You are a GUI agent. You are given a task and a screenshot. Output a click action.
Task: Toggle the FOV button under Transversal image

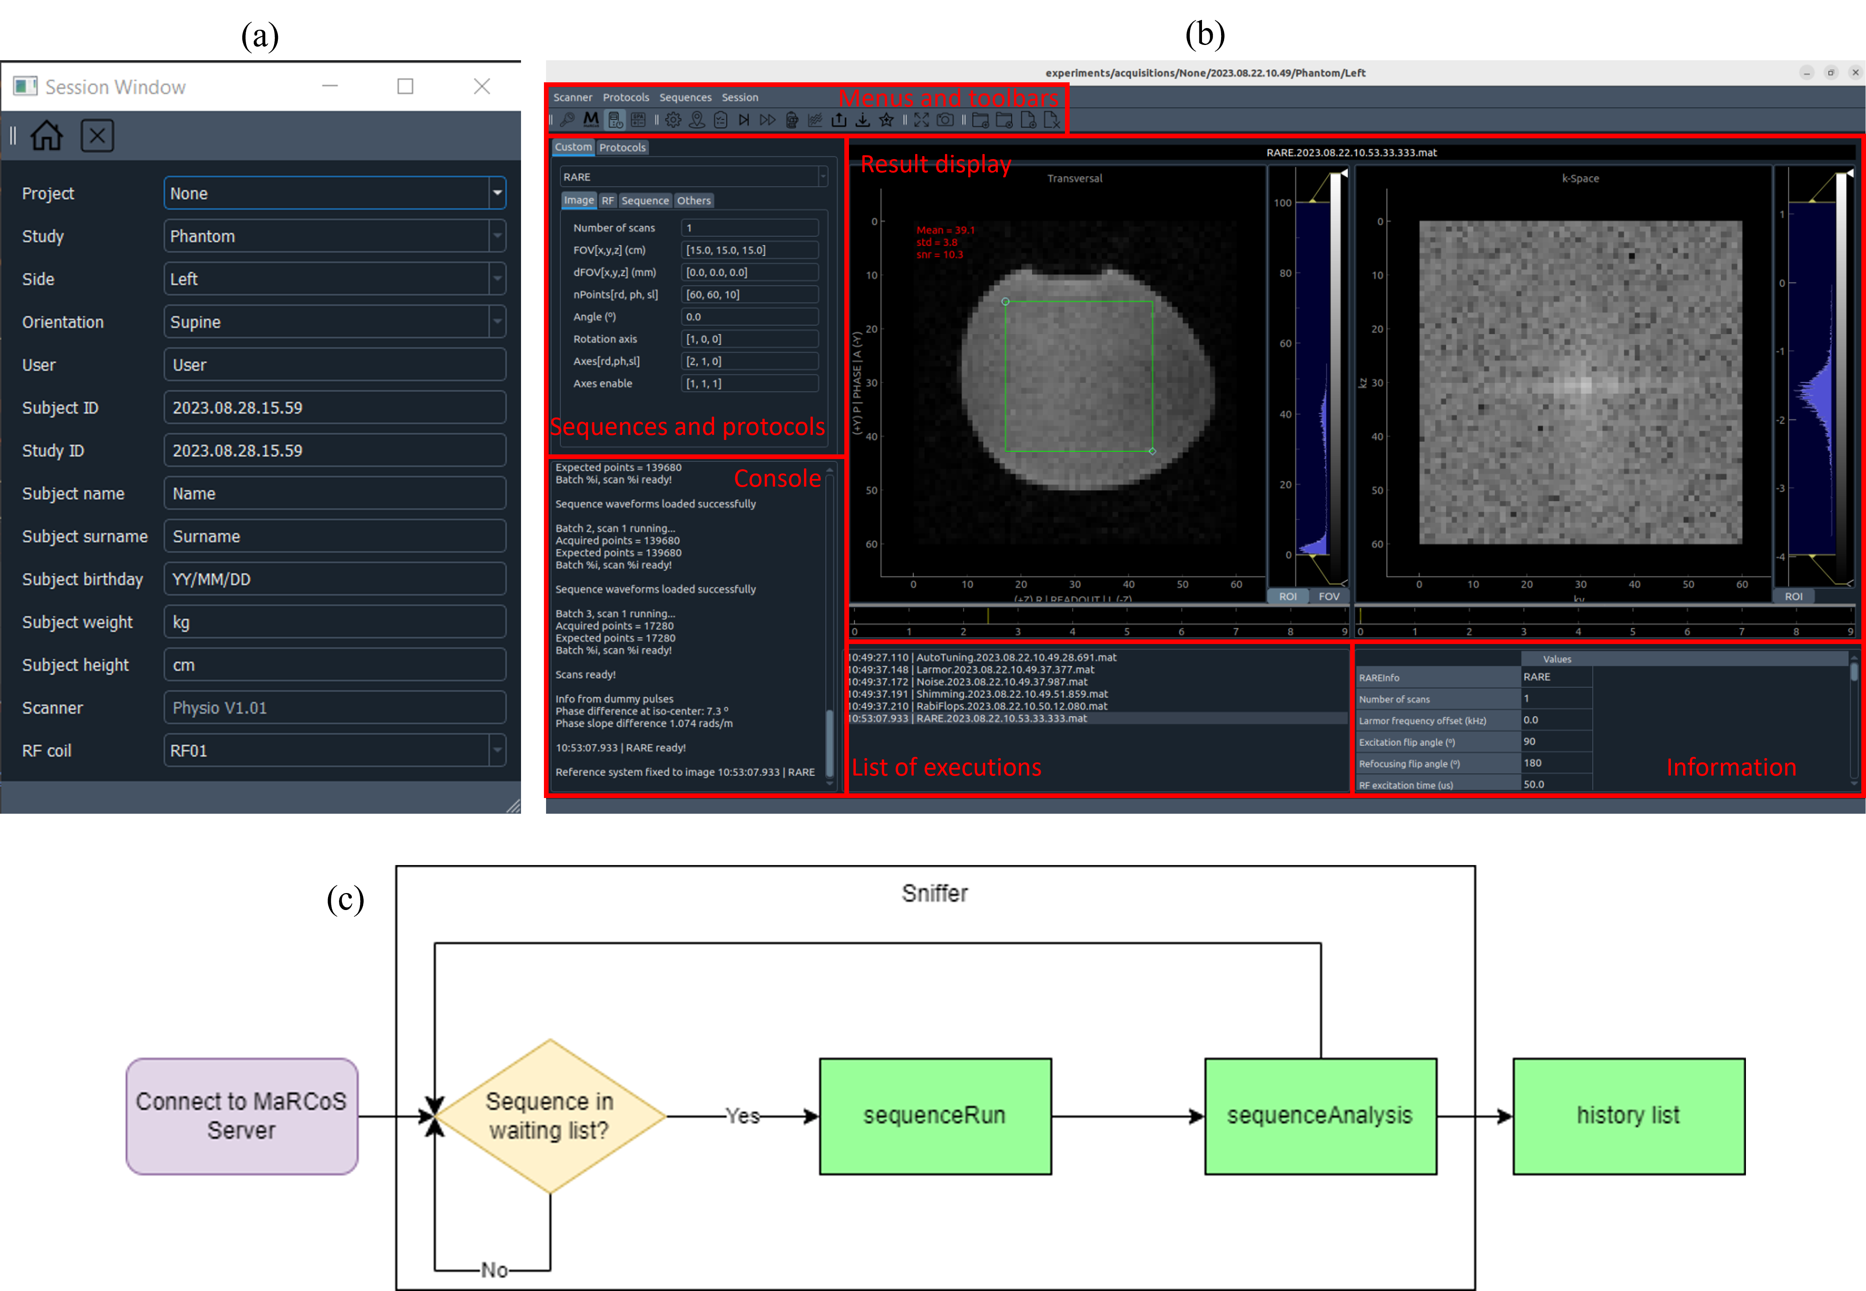(x=1329, y=596)
